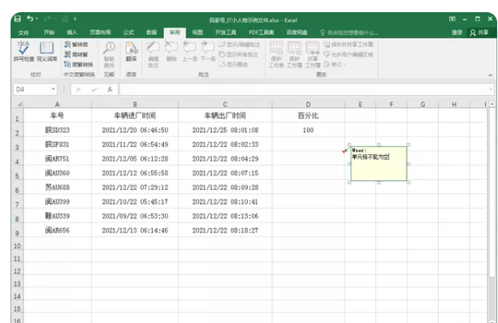
Task: Click the ribbon display options icon
Action: (x=453, y=19)
